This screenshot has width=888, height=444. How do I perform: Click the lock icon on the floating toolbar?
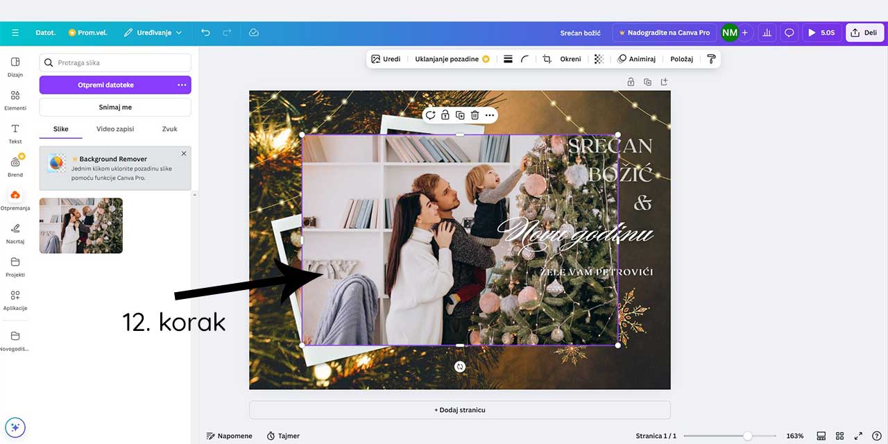pos(445,114)
